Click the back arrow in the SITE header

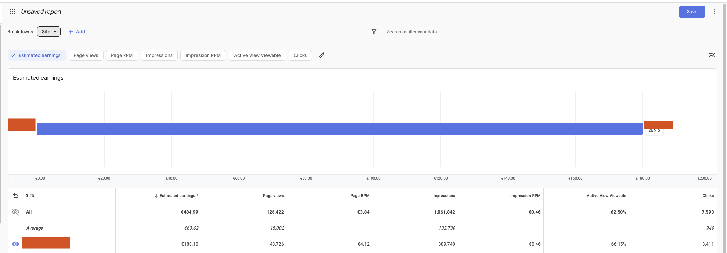16,196
